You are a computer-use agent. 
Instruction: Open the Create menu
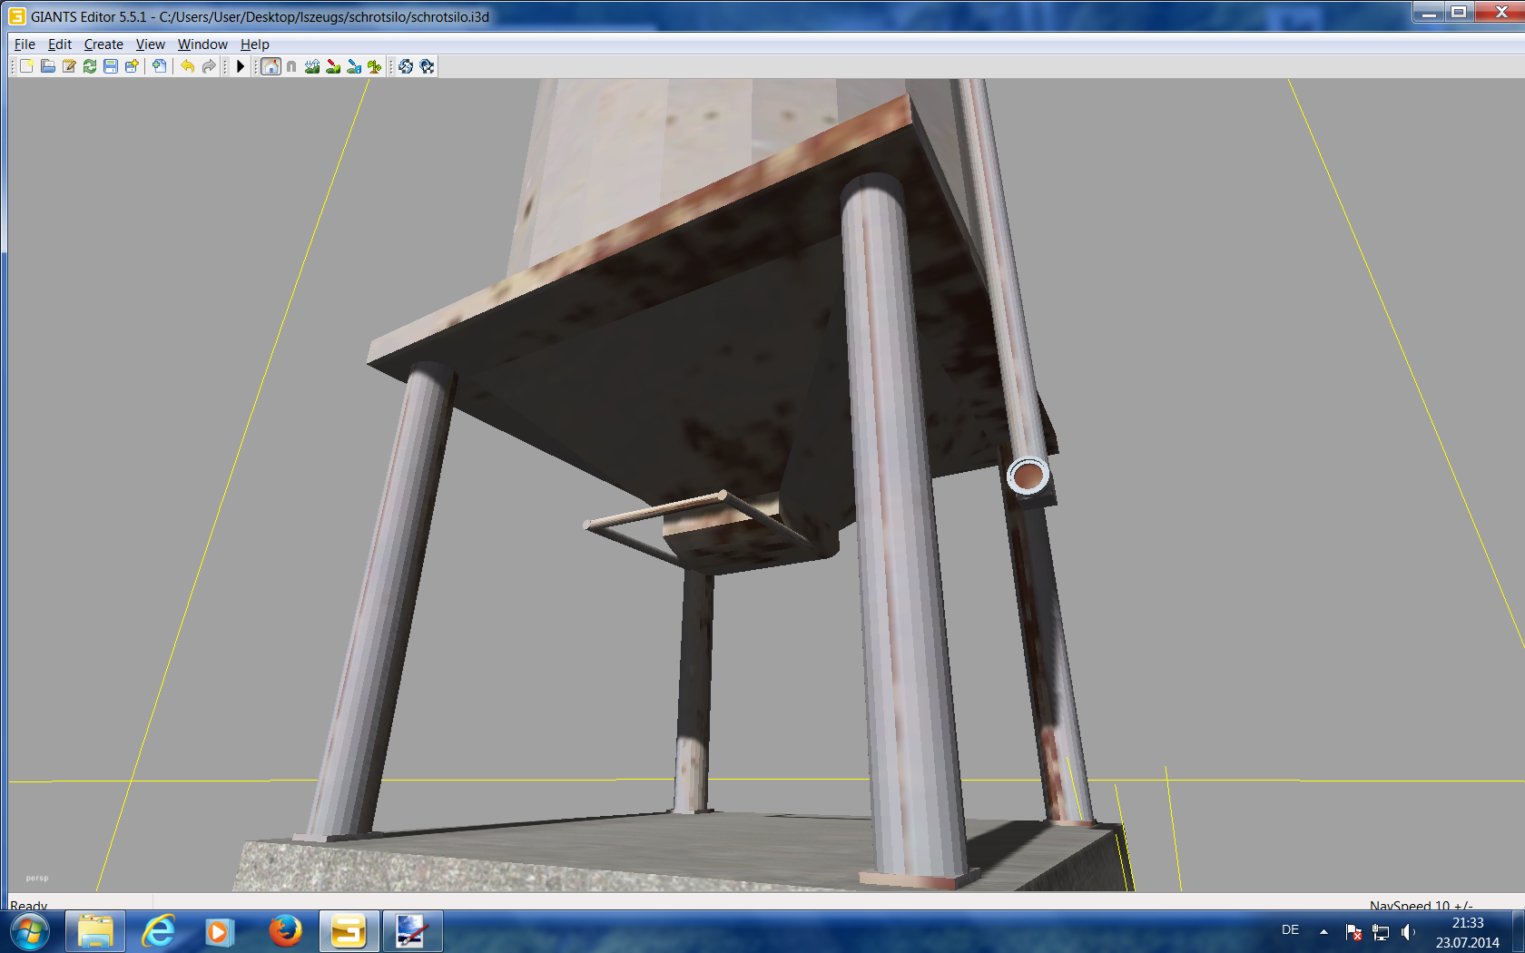coord(103,44)
